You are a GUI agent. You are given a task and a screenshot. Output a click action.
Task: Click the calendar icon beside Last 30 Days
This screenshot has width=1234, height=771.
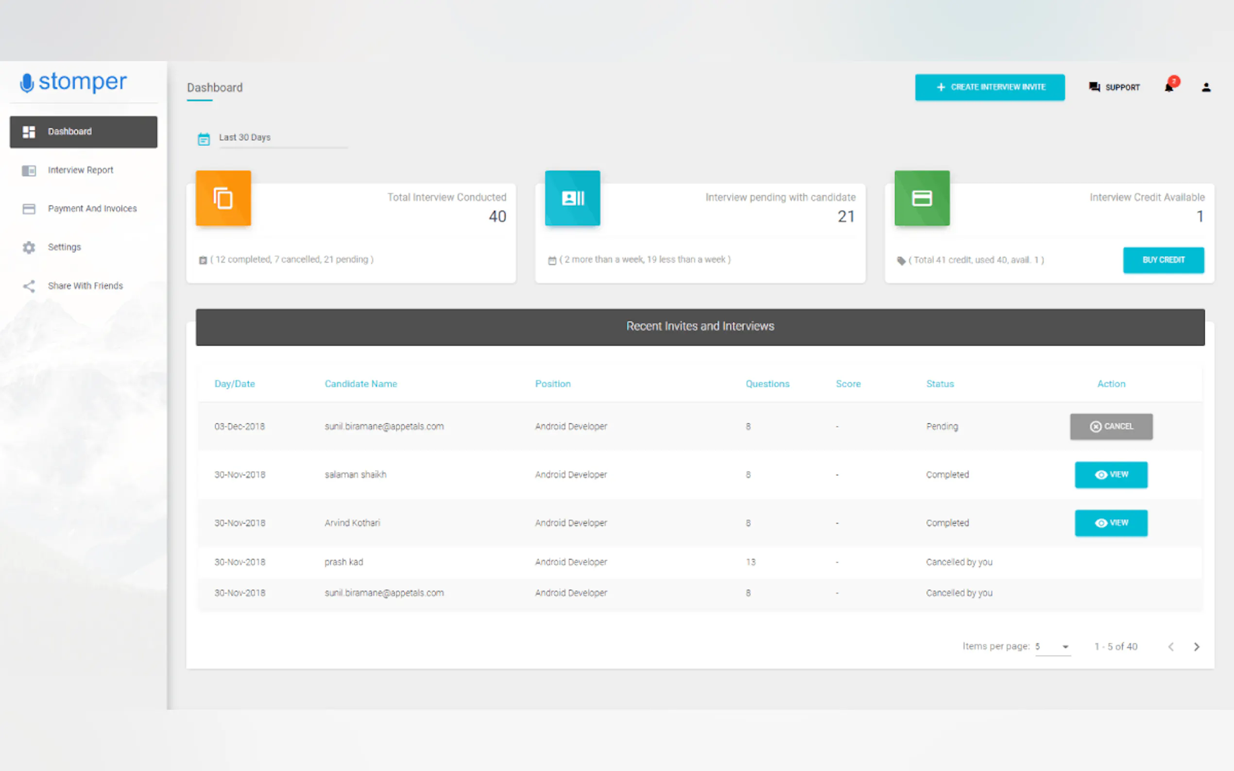[x=204, y=139]
